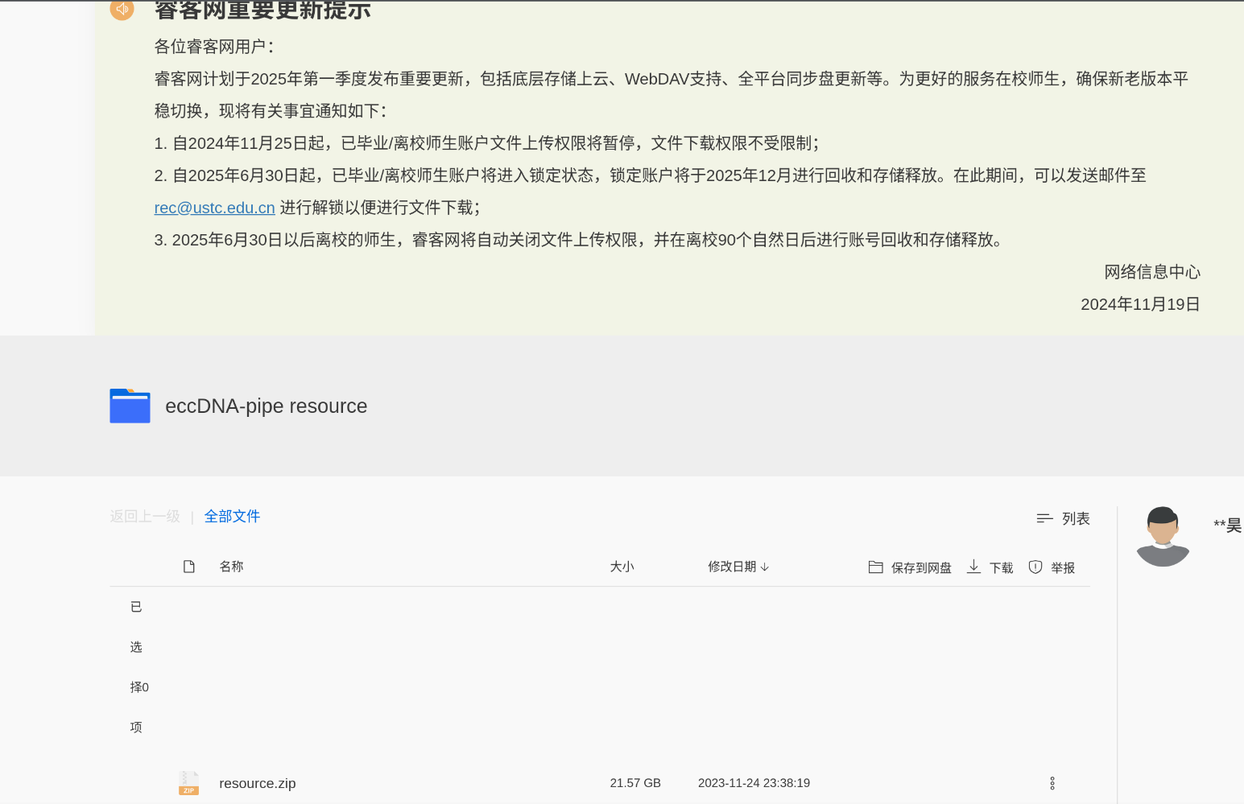Open the resource.zip file name
The height and width of the screenshot is (804, 1244).
click(257, 784)
